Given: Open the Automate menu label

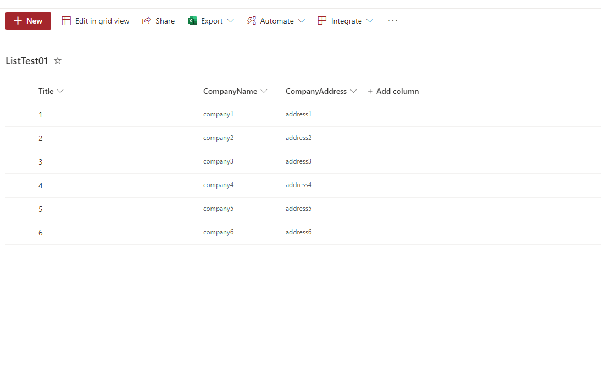Looking at the screenshot, I should pos(277,21).
